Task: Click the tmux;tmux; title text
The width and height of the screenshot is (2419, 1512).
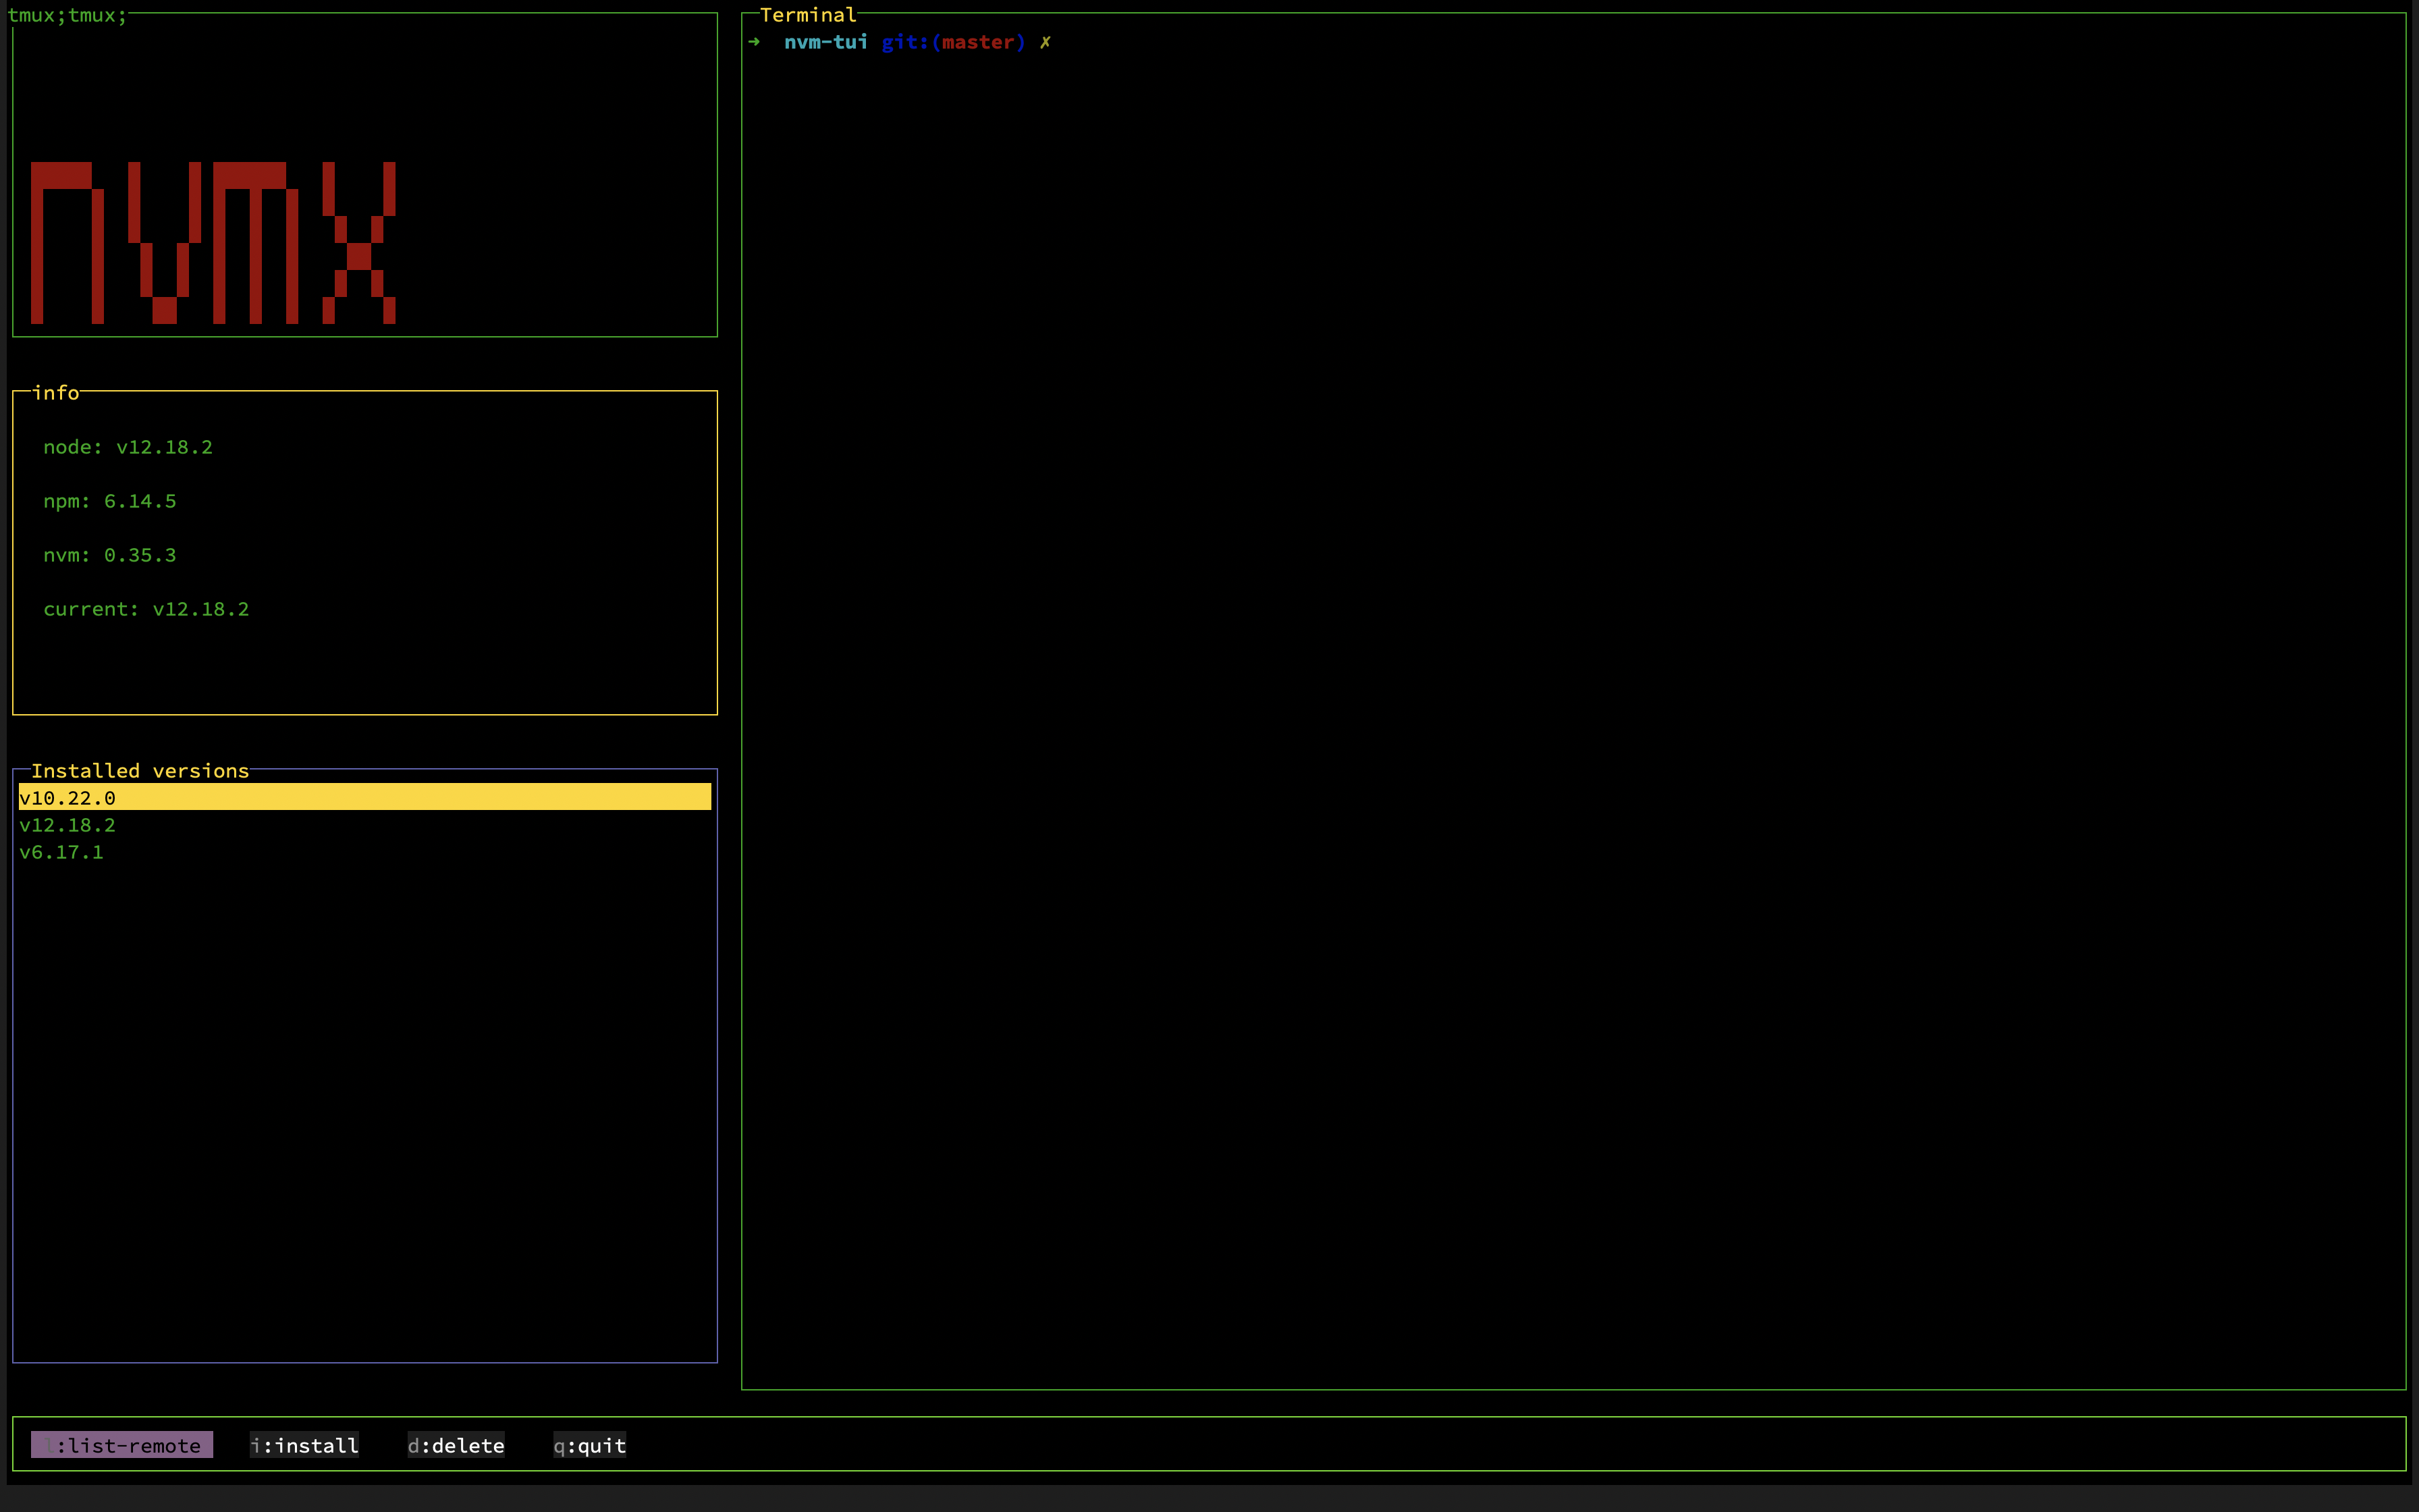Action: (x=67, y=15)
